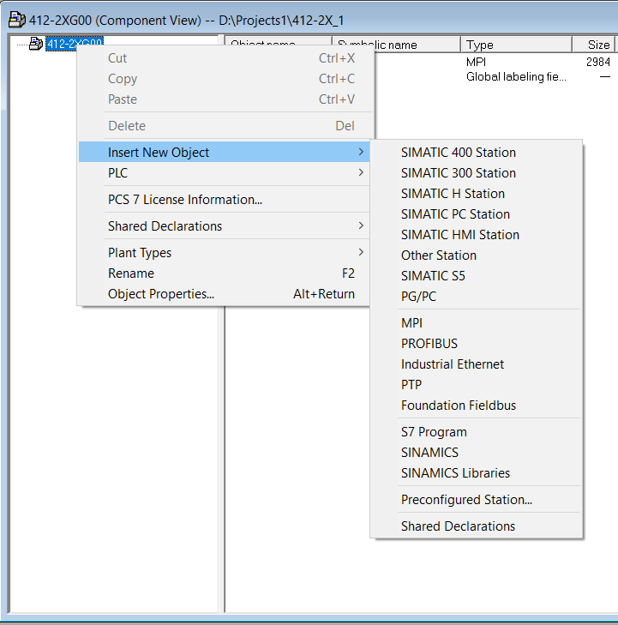Insert a PG/PC object

(477, 297)
